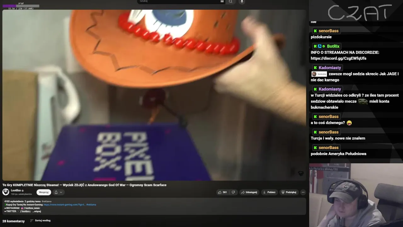Viewport: 403px width, 227px height.
Task: Download the video with Pobierz
Action: (x=269, y=192)
